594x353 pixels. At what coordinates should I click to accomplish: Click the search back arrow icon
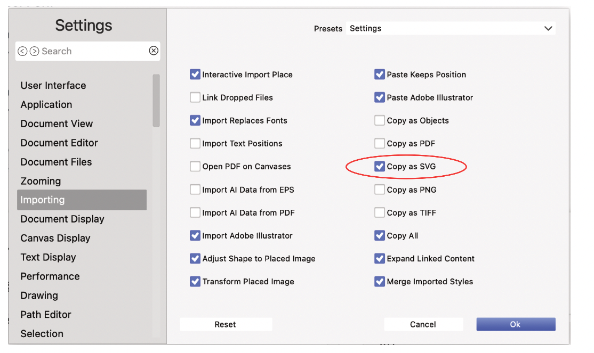pyautogui.click(x=22, y=51)
